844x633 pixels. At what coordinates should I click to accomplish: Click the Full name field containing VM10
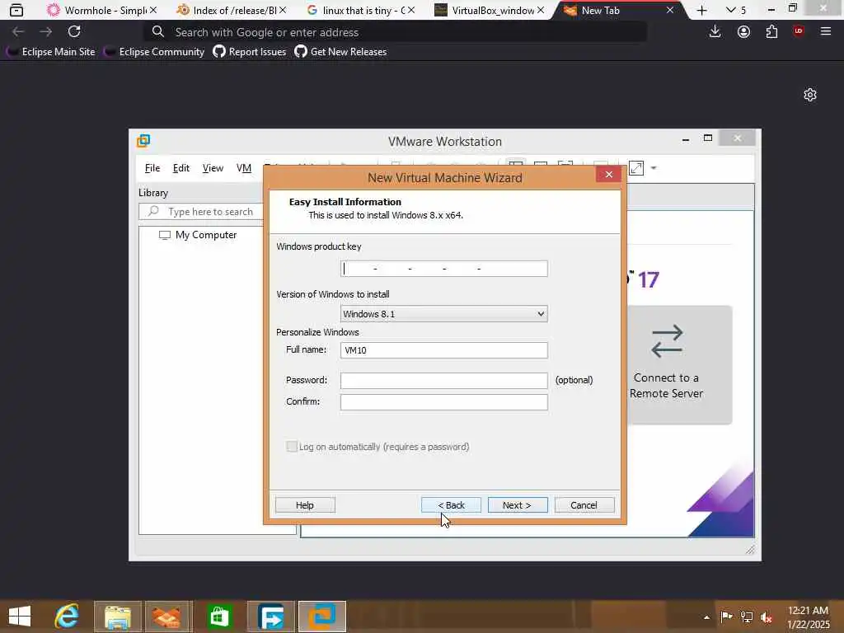pos(444,349)
